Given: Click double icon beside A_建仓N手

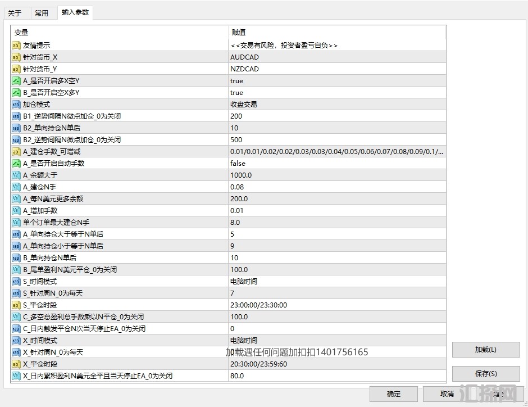Looking at the screenshot, I should (16, 187).
